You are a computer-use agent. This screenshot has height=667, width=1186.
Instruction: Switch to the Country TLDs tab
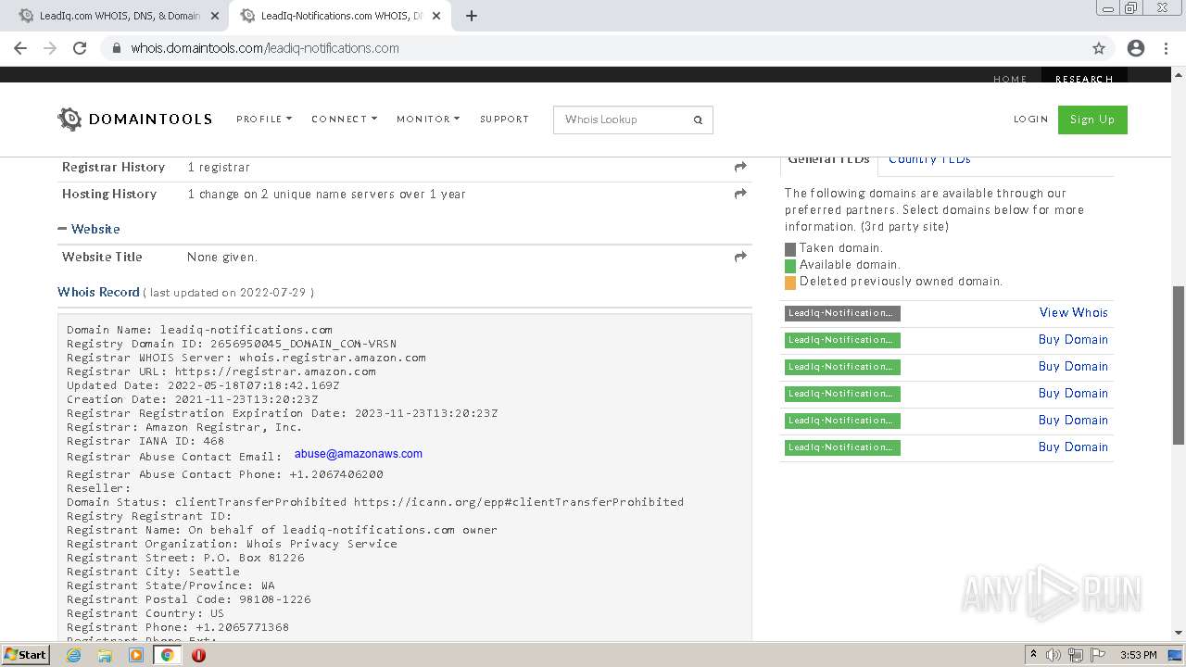pyautogui.click(x=929, y=161)
